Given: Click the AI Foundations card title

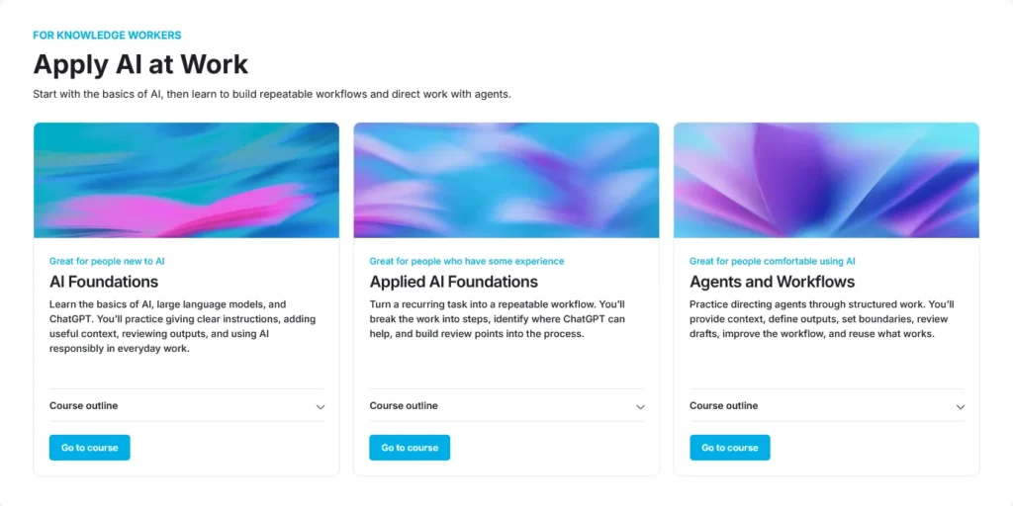Looking at the screenshot, I should click(x=104, y=282).
